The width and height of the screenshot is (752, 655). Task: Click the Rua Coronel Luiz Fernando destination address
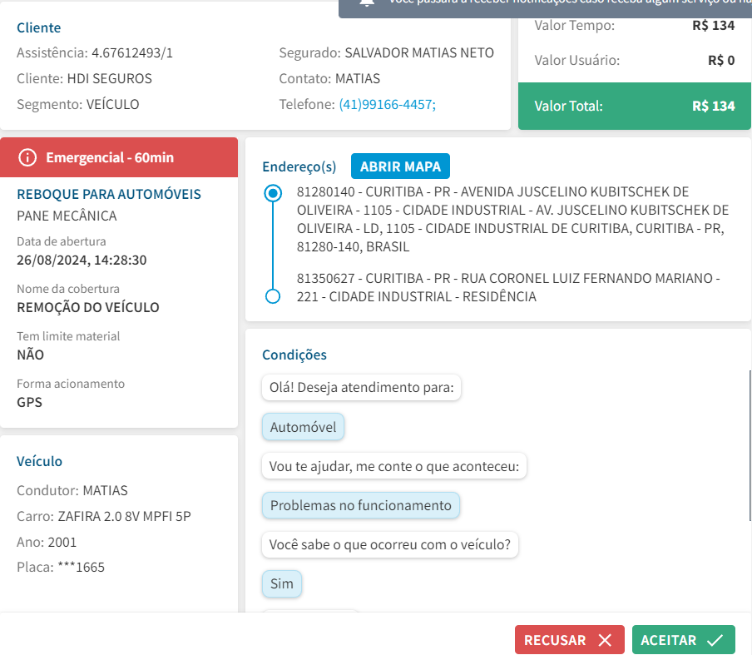point(508,287)
